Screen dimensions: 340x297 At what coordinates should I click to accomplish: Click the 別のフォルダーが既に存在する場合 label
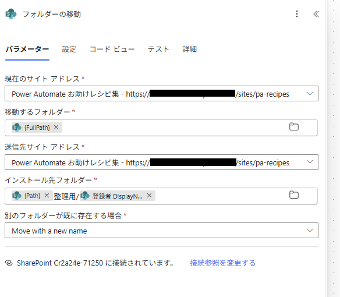click(63, 215)
